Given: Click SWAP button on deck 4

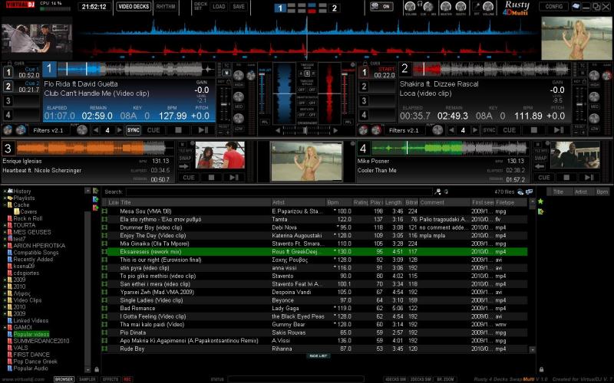Looking at the screenshot, I should tap(540, 159).
